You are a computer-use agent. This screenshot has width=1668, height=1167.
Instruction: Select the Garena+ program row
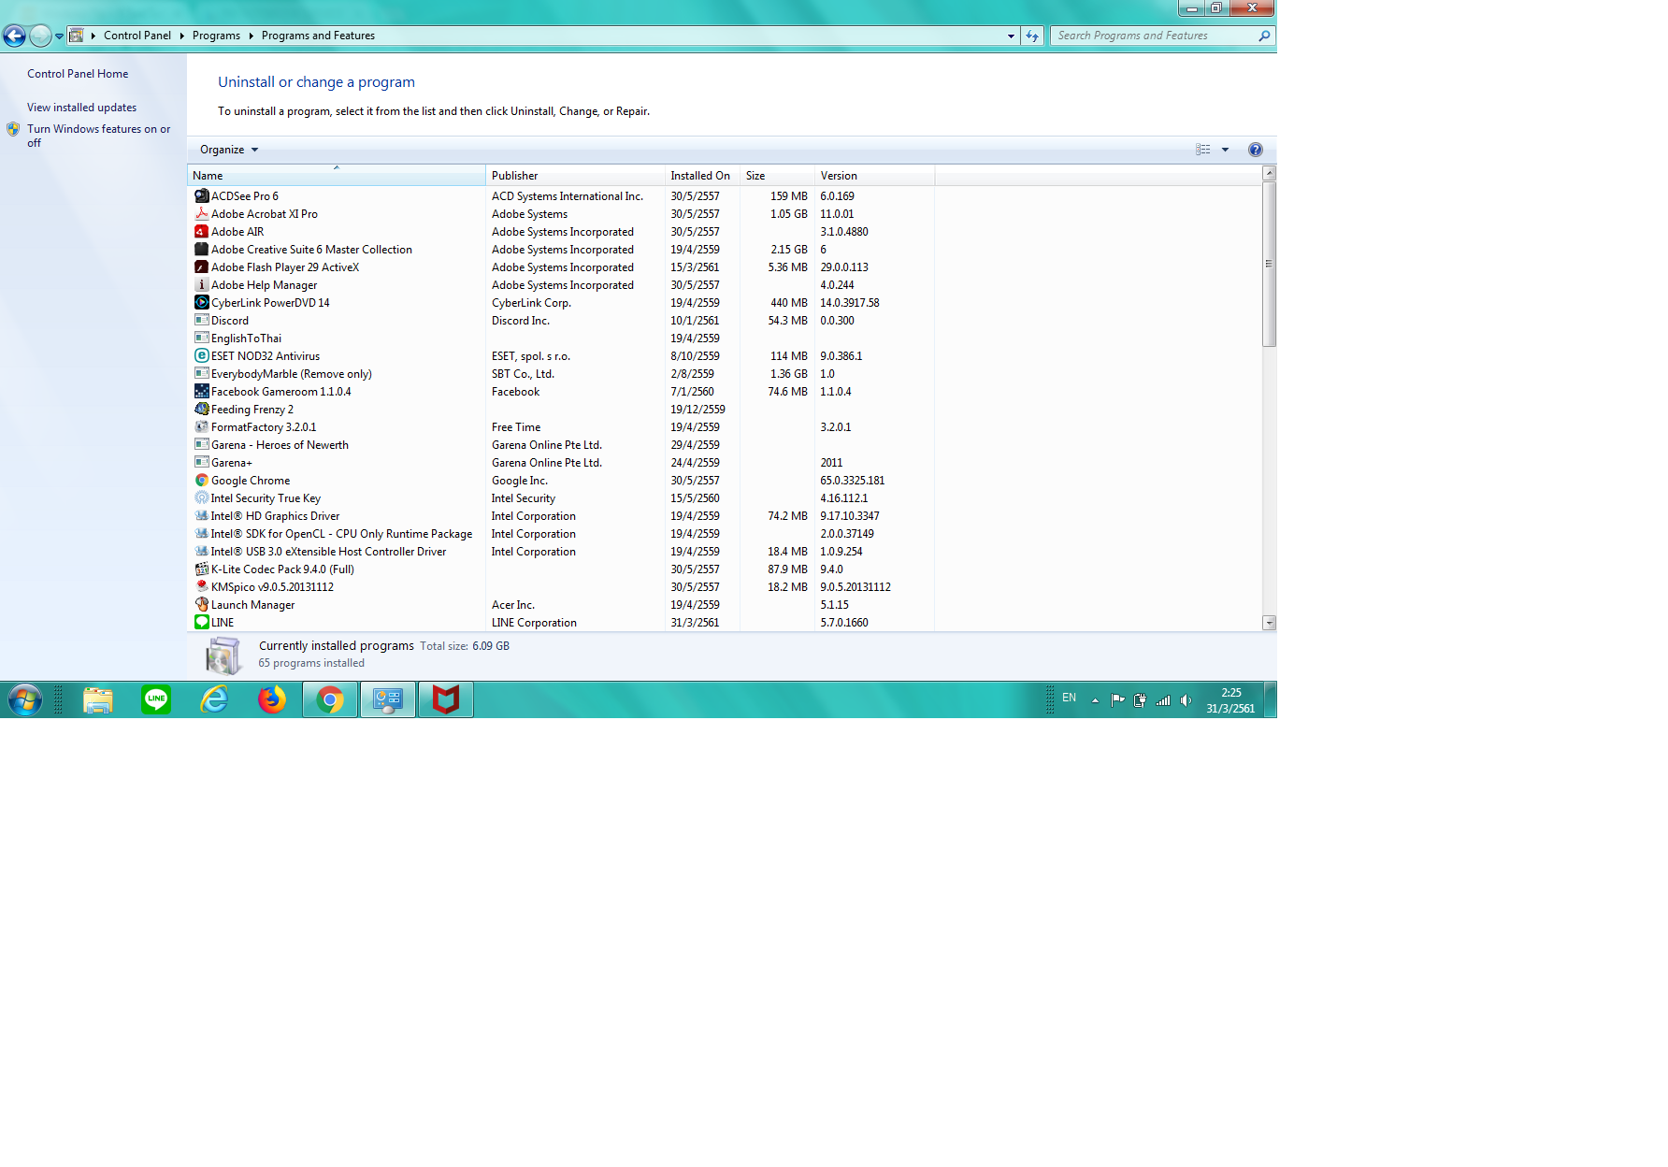[x=561, y=462]
